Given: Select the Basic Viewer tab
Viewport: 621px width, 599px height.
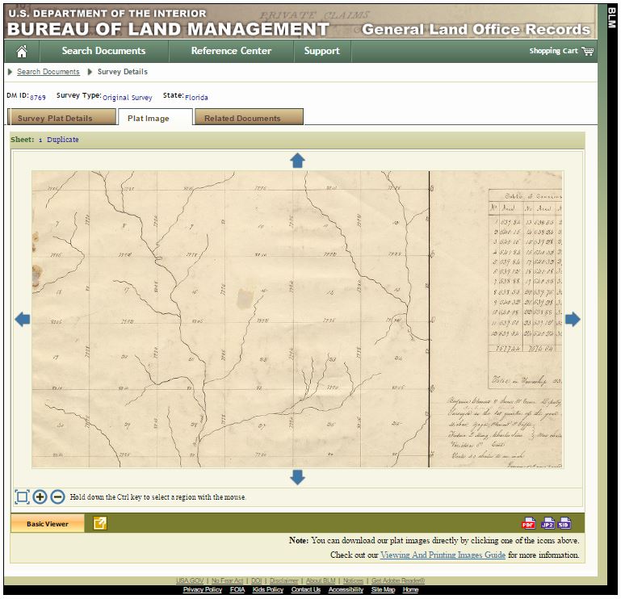Looking at the screenshot, I should click(x=48, y=523).
